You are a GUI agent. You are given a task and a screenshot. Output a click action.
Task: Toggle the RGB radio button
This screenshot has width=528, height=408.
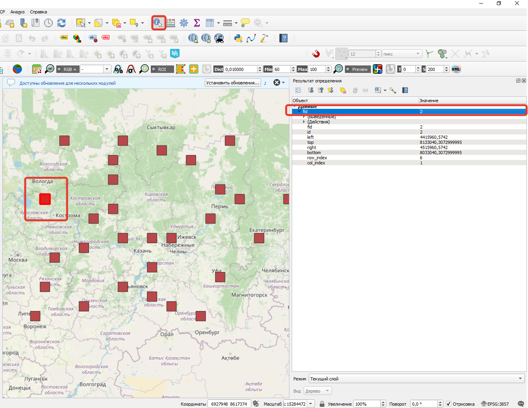point(59,69)
